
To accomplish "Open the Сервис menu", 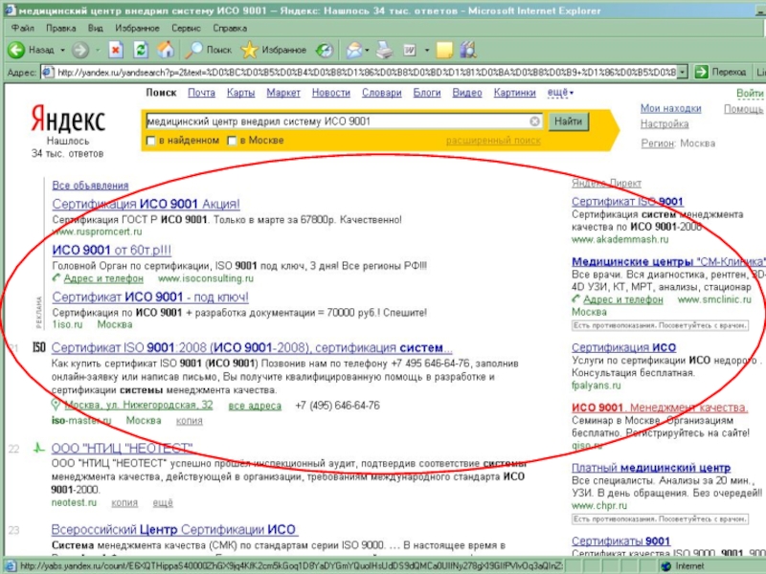I will (x=186, y=28).
